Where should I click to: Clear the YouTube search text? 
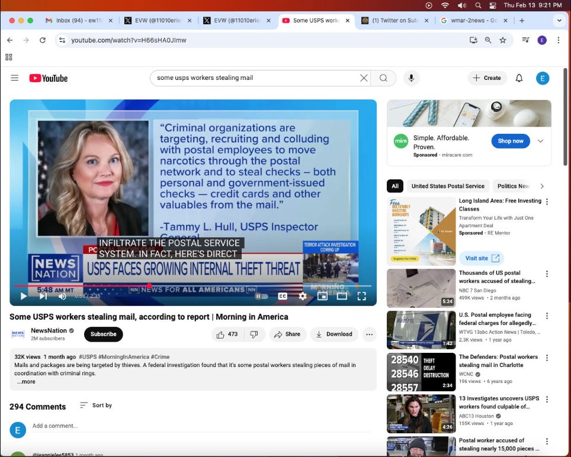[364, 78]
